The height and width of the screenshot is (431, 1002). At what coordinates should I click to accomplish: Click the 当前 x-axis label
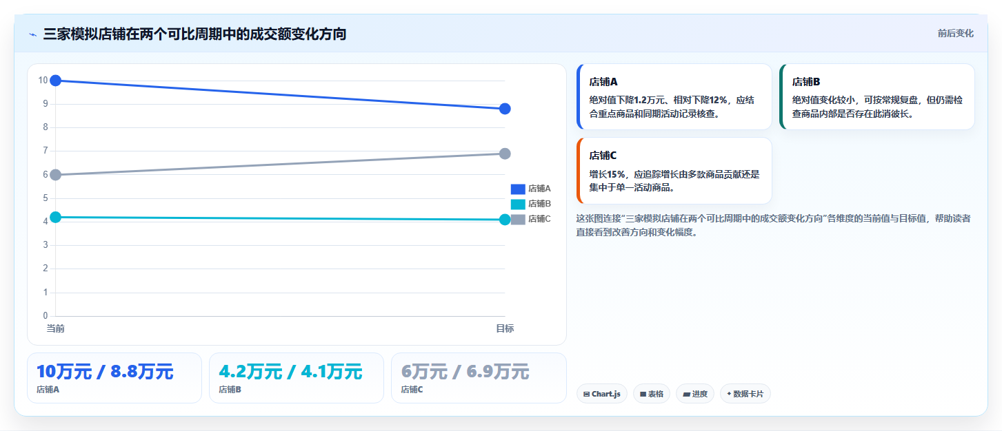(56, 328)
